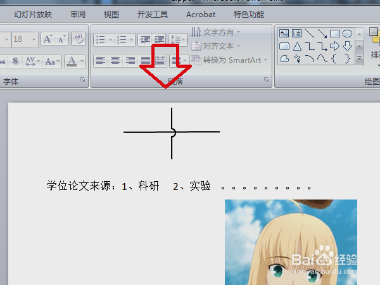Apply font color with the A button
Viewport: 380px width, 285px height.
[x=72, y=61]
